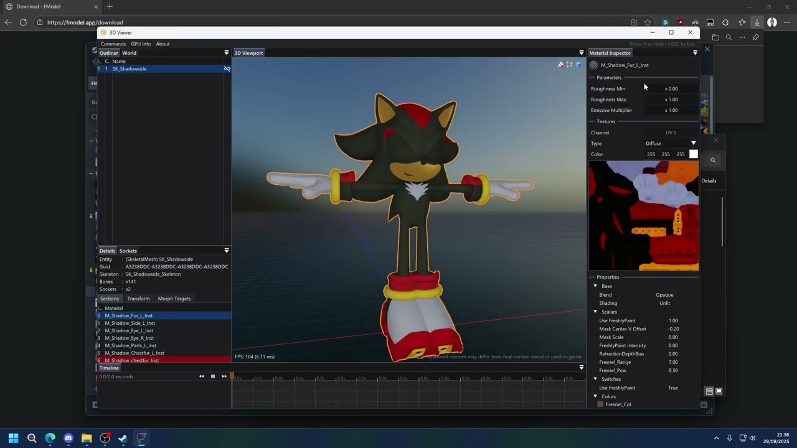This screenshot has width=797, height=448.
Task: Click the diffuse texture preview image
Action: click(644, 216)
